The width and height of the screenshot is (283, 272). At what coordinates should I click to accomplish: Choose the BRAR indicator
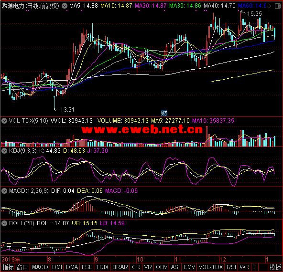120,267
